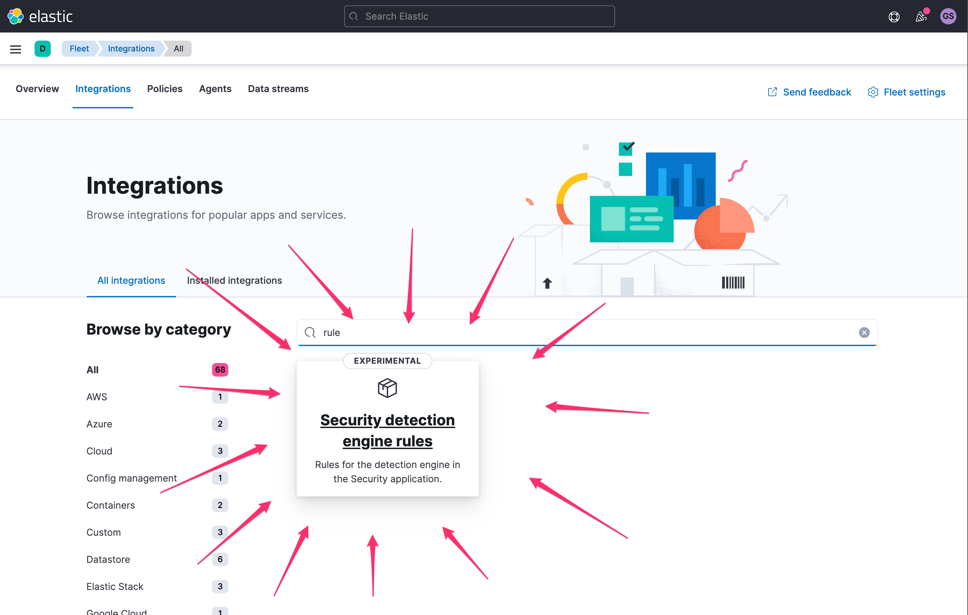Open Fleet settings

tap(906, 92)
